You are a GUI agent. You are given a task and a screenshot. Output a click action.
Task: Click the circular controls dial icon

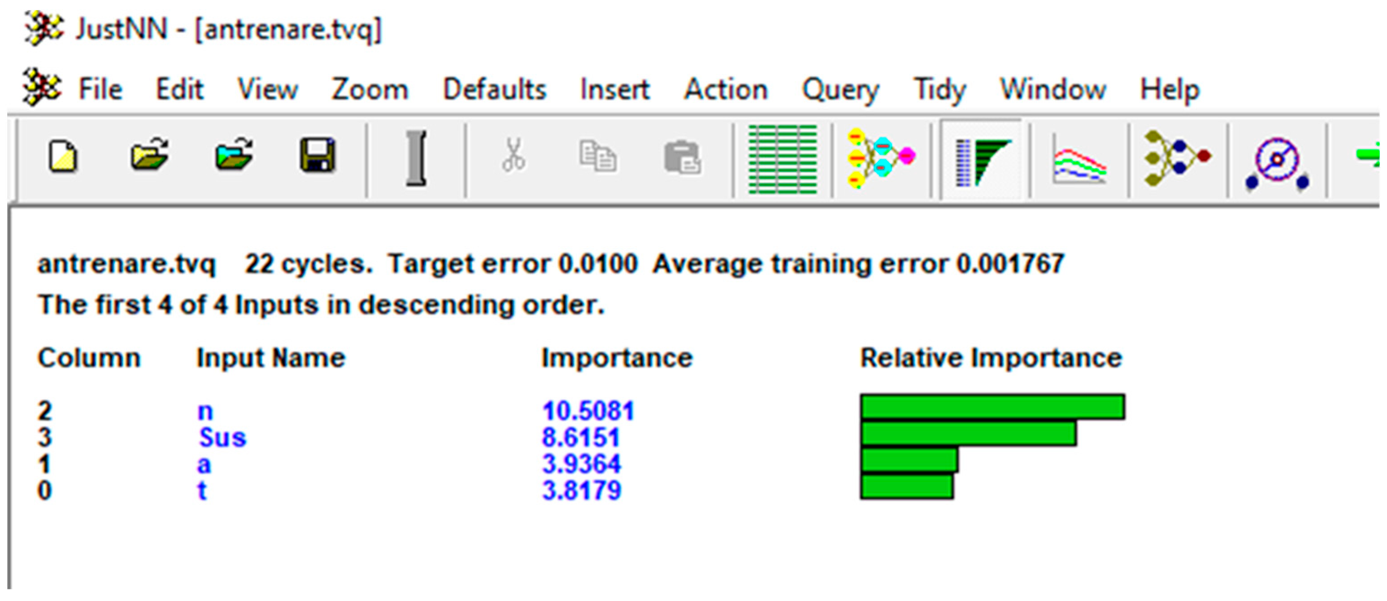(1277, 162)
